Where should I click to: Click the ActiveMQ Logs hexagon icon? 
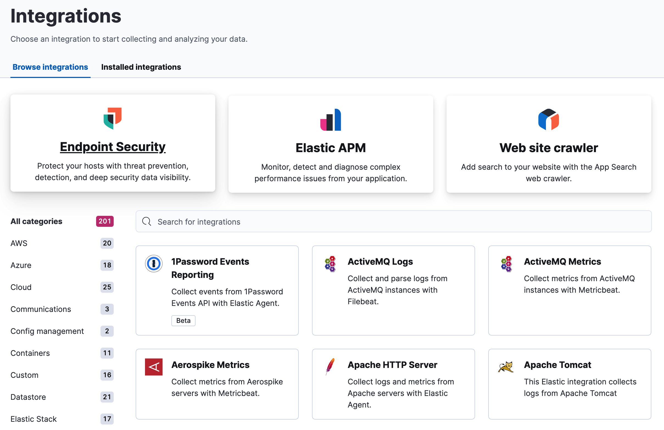(330, 263)
